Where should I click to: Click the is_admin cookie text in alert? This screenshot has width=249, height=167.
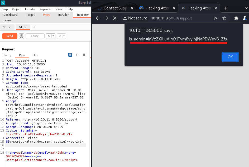point(178,39)
